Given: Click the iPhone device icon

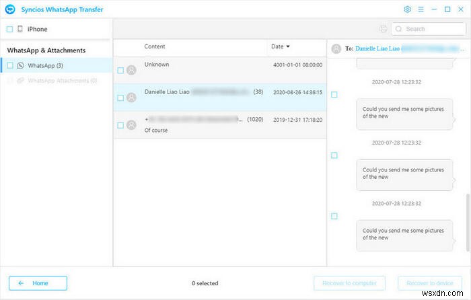Looking at the screenshot, I should click(20, 29).
